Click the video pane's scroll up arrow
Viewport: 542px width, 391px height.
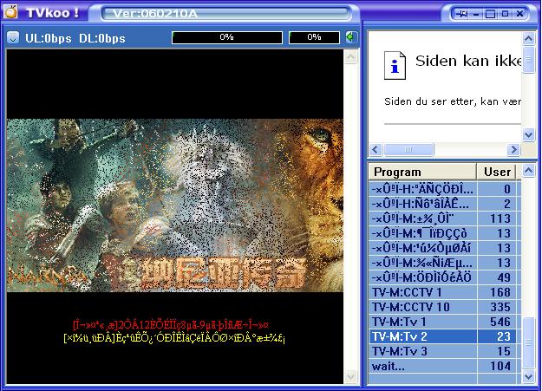coord(350,57)
